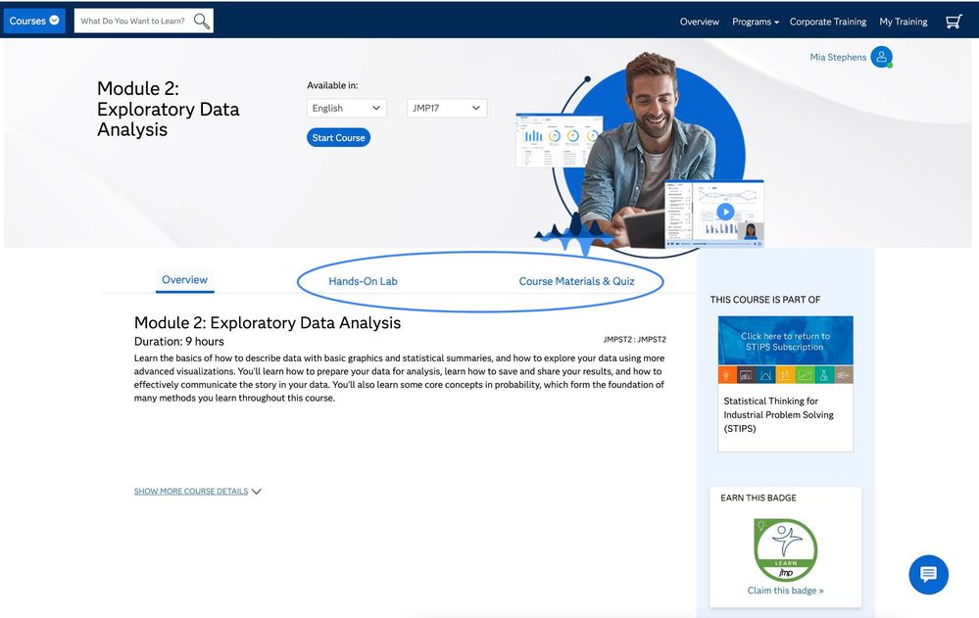Image resolution: width=979 pixels, height=618 pixels.
Task: Click the return to STIPS Subscription banner
Action: (x=785, y=342)
